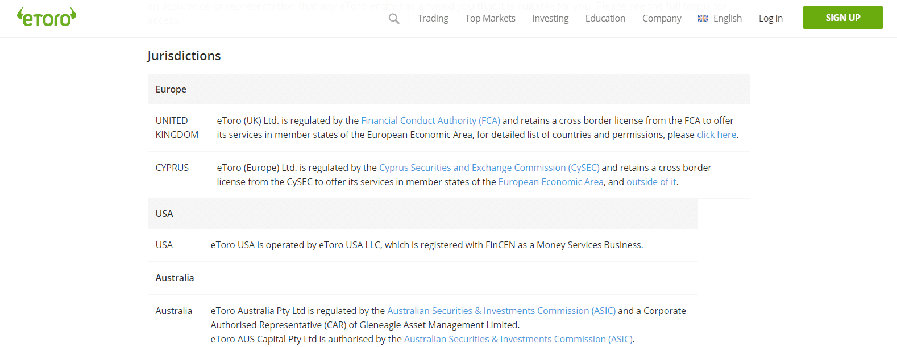
Task: Open Financial Conduct Authority (FCA) link
Action: [430, 120]
